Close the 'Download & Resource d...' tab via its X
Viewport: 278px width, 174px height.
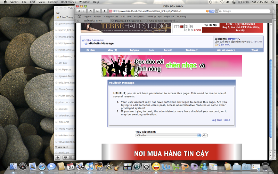[112, 21]
